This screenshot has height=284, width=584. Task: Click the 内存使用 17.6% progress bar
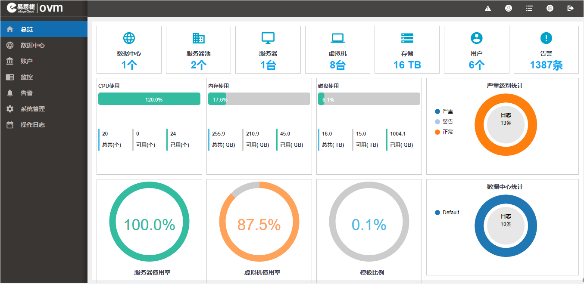click(x=259, y=99)
